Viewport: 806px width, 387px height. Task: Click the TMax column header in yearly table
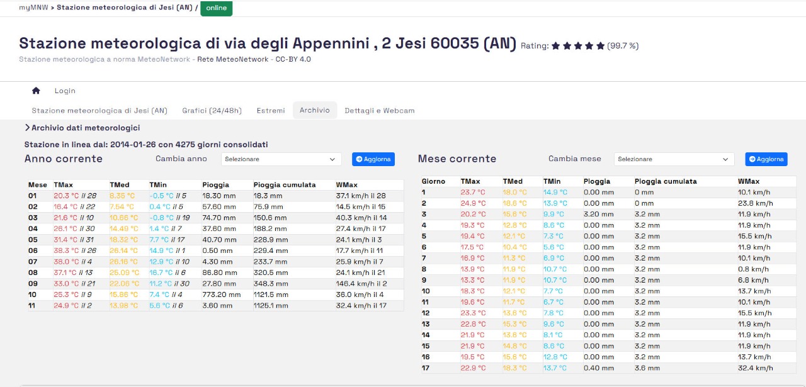click(x=64, y=185)
